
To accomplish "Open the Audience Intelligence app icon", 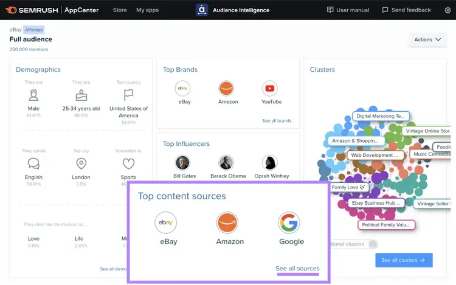I will pyautogui.click(x=202, y=10).
